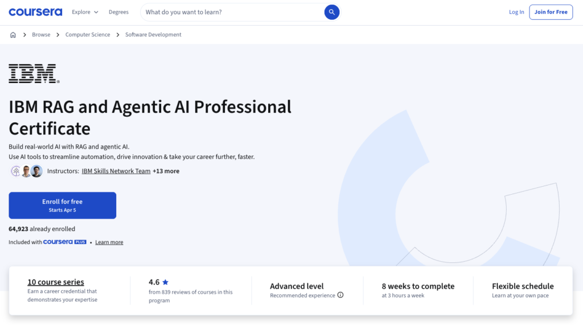Click Enroll for free button
This screenshot has height=325, width=583.
tap(63, 205)
